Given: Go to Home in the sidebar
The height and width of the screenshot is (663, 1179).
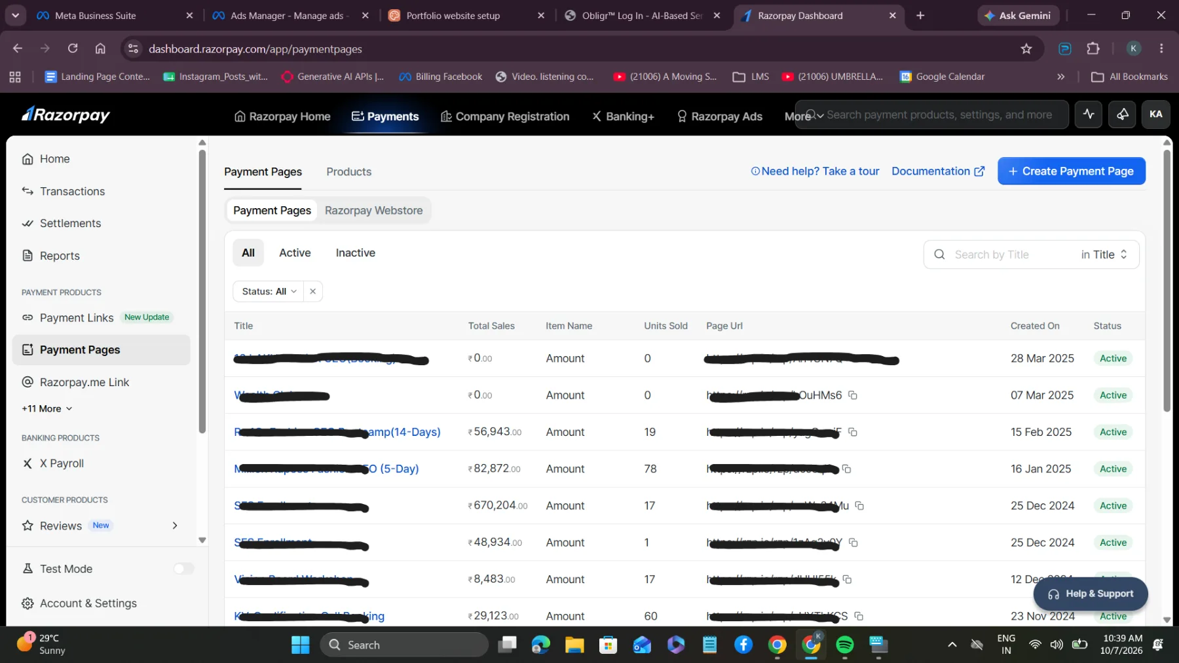Looking at the screenshot, I should point(54,159).
